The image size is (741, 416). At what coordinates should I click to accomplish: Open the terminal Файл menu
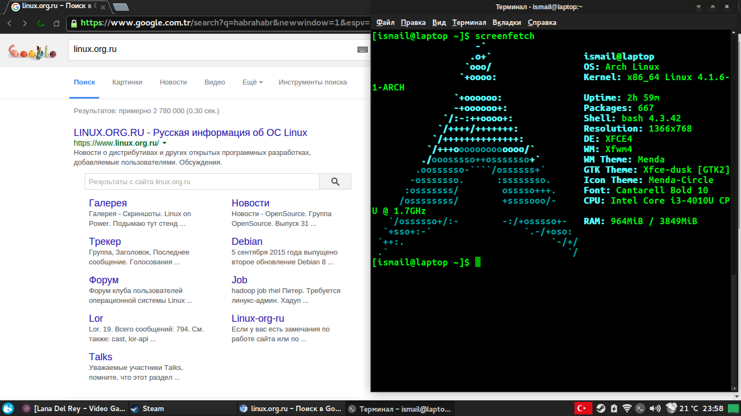click(385, 23)
